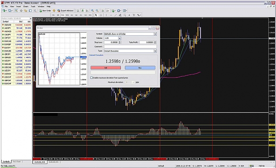Select the GBPJPY row in Market Watch
This screenshot has width=276, height=168.
point(16,54)
